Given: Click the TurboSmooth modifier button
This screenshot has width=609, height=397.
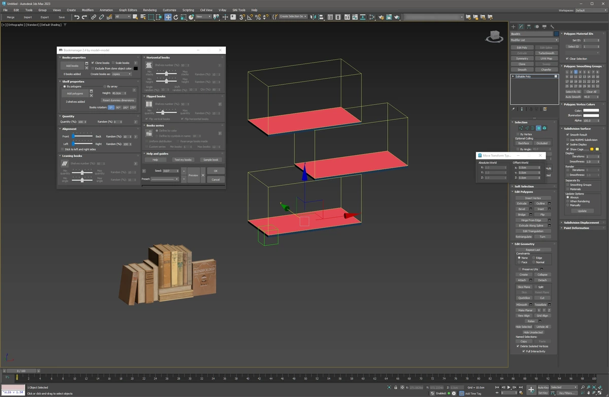Looking at the screenshot, I should coord(546,53).
